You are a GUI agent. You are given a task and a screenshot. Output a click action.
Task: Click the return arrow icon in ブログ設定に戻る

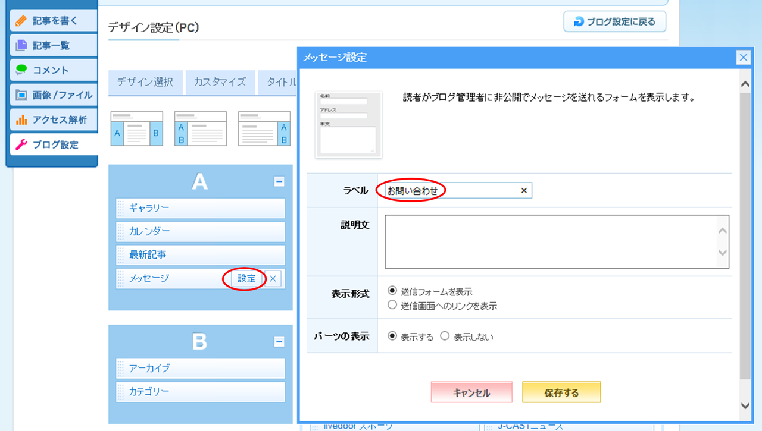pyautogui.click(x=578, y=22)
